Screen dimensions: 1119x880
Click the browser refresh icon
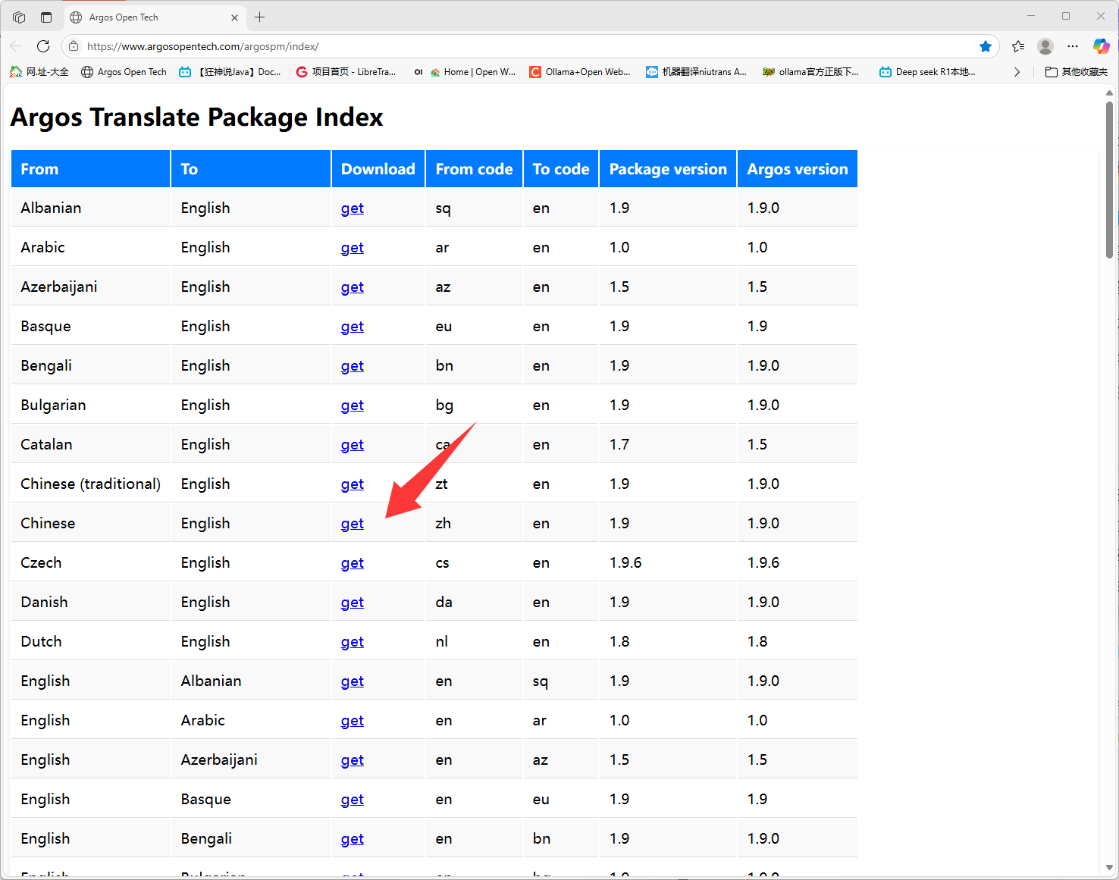[x=43, y=46]
